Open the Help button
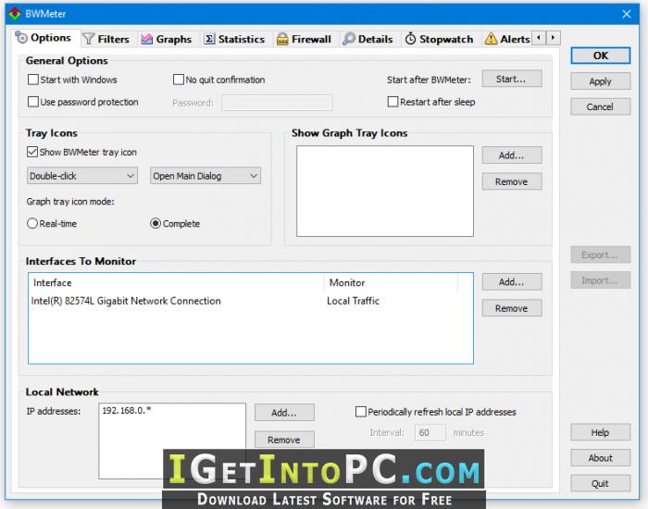This screenshot has height=509, width=648. pyautogui.click(x=601, y=432)
